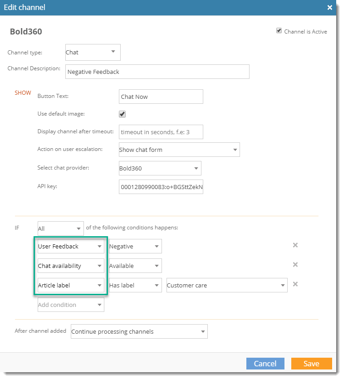
Task: Delete the Chat availability condition row
Action: (295, 265)
